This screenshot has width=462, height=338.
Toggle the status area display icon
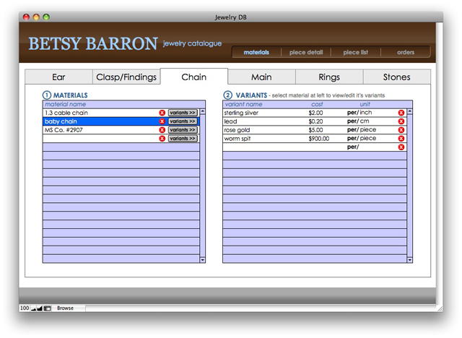tap(48, 308)
